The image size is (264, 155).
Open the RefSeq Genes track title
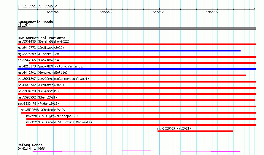pos(30,145)
